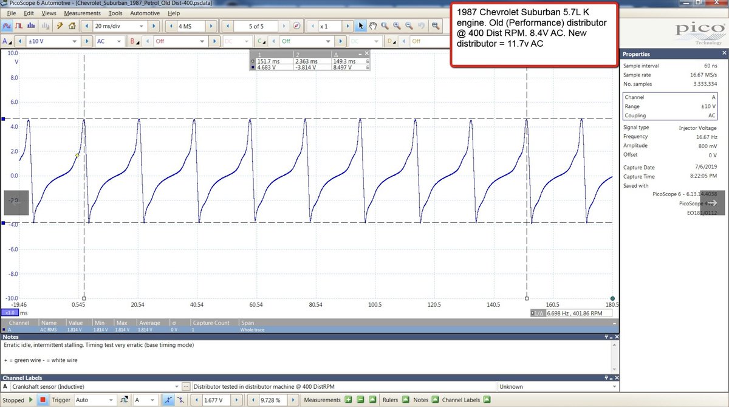
Task: Open advanced trigger settings icon
Action: [x=125, y=400]
